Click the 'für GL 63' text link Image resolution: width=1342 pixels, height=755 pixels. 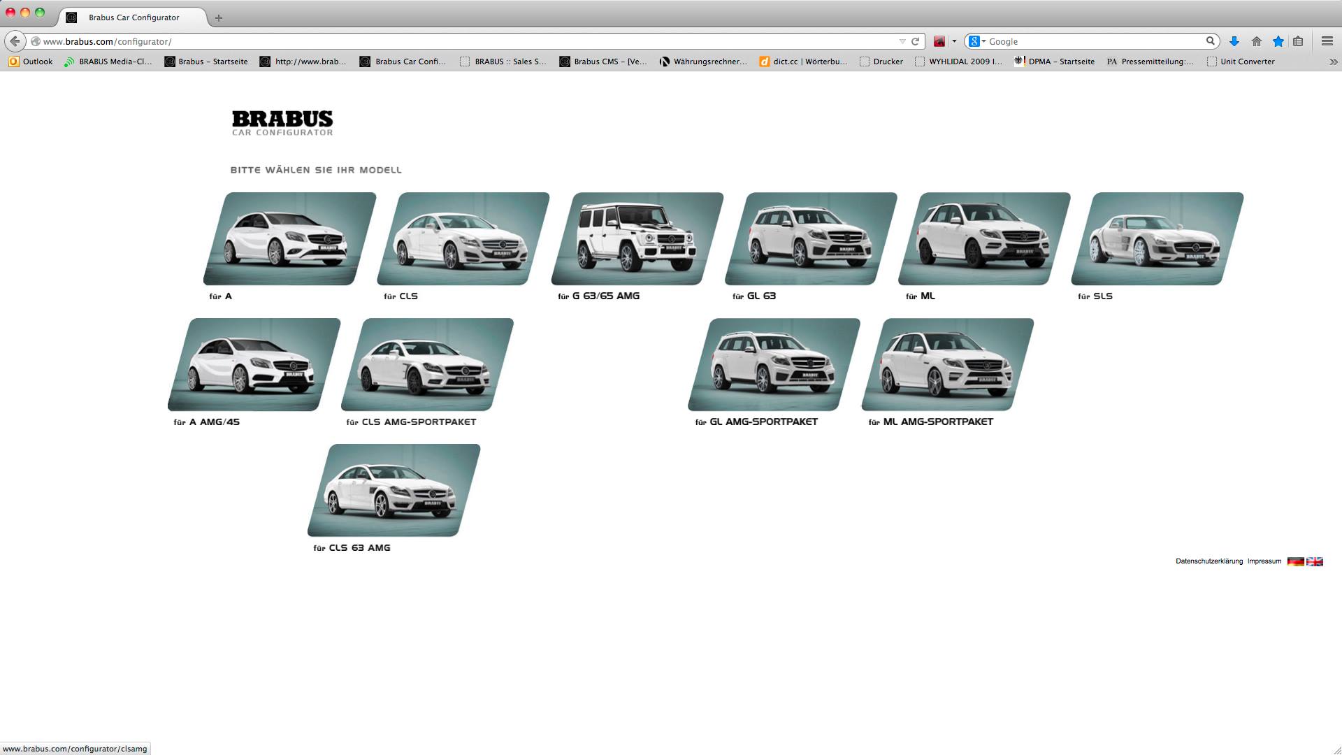(x=754, y=296)
